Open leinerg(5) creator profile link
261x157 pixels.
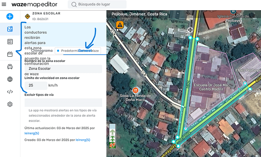(x=83, y=140)
